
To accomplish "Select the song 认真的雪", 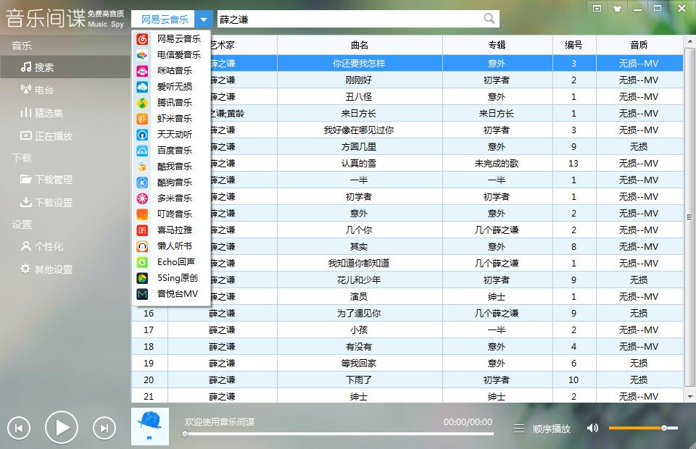I will pos(359,164).
